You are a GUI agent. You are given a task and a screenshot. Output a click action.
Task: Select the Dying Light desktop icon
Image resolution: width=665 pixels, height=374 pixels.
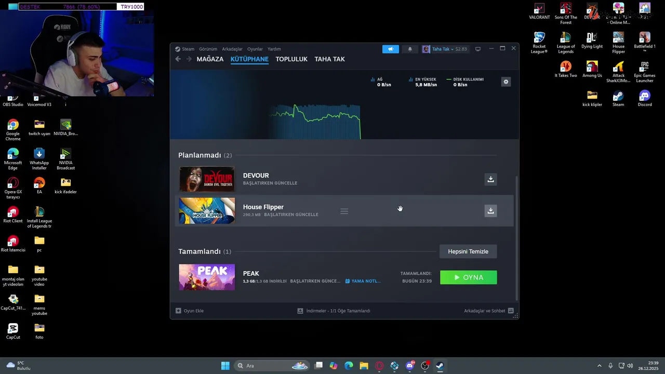(592, 41)
